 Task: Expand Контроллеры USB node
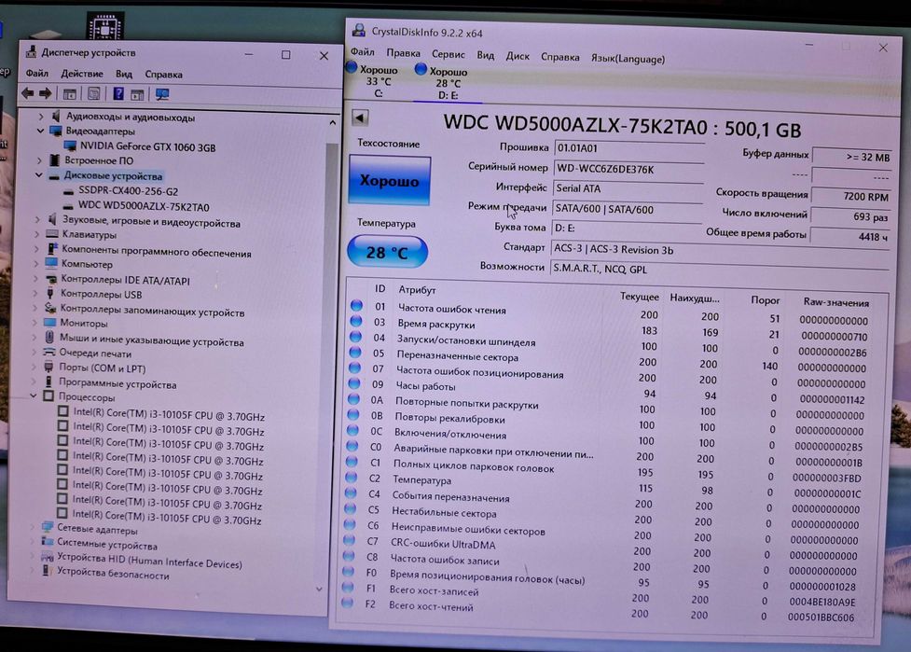tap(35, 294)
